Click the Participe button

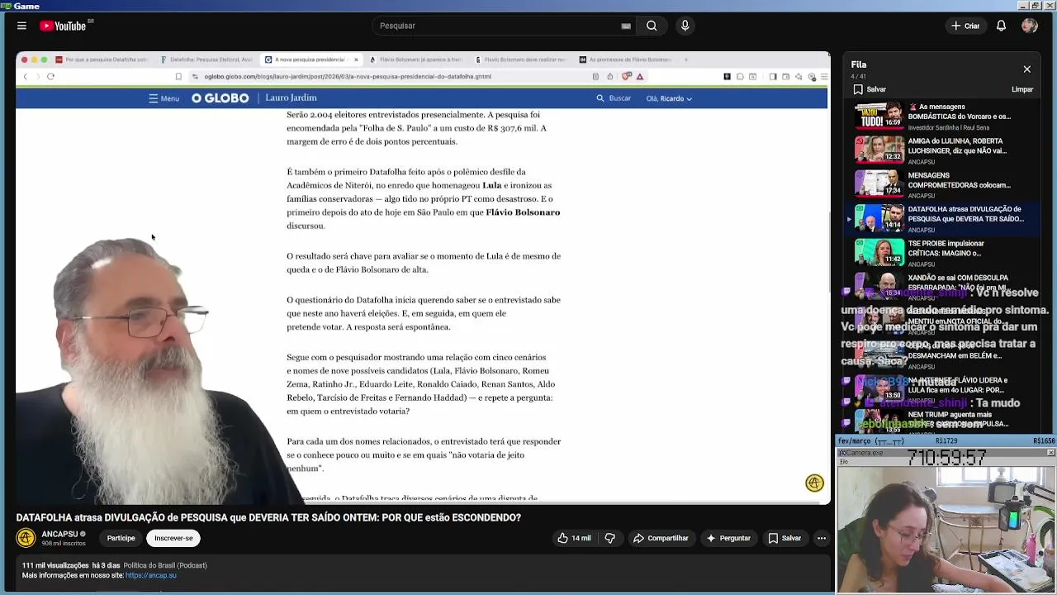coord(121,538)
